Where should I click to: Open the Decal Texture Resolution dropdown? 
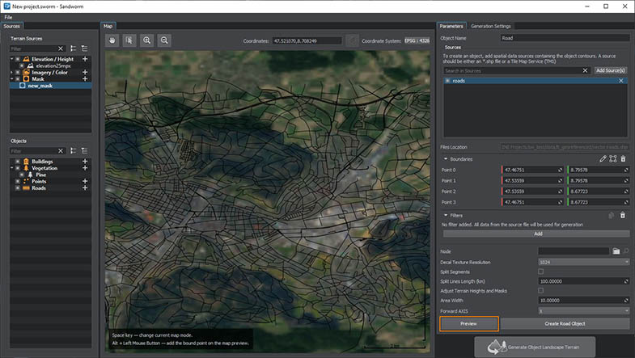pyautogui.click(x=582, y=262)
